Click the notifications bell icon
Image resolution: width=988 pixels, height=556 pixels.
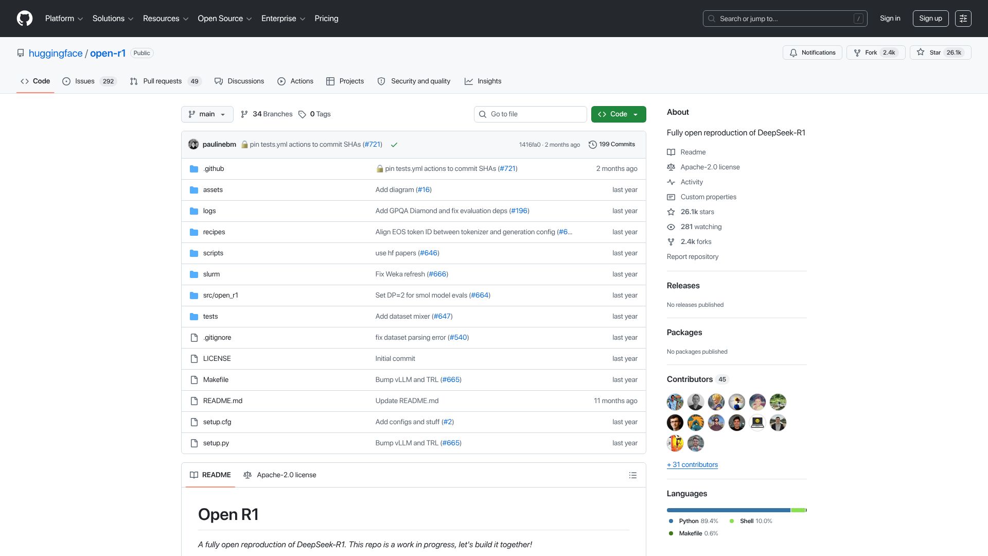tap(793, 53)
